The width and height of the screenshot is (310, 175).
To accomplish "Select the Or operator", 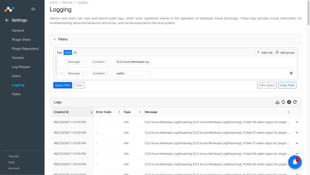I will 75,52.
